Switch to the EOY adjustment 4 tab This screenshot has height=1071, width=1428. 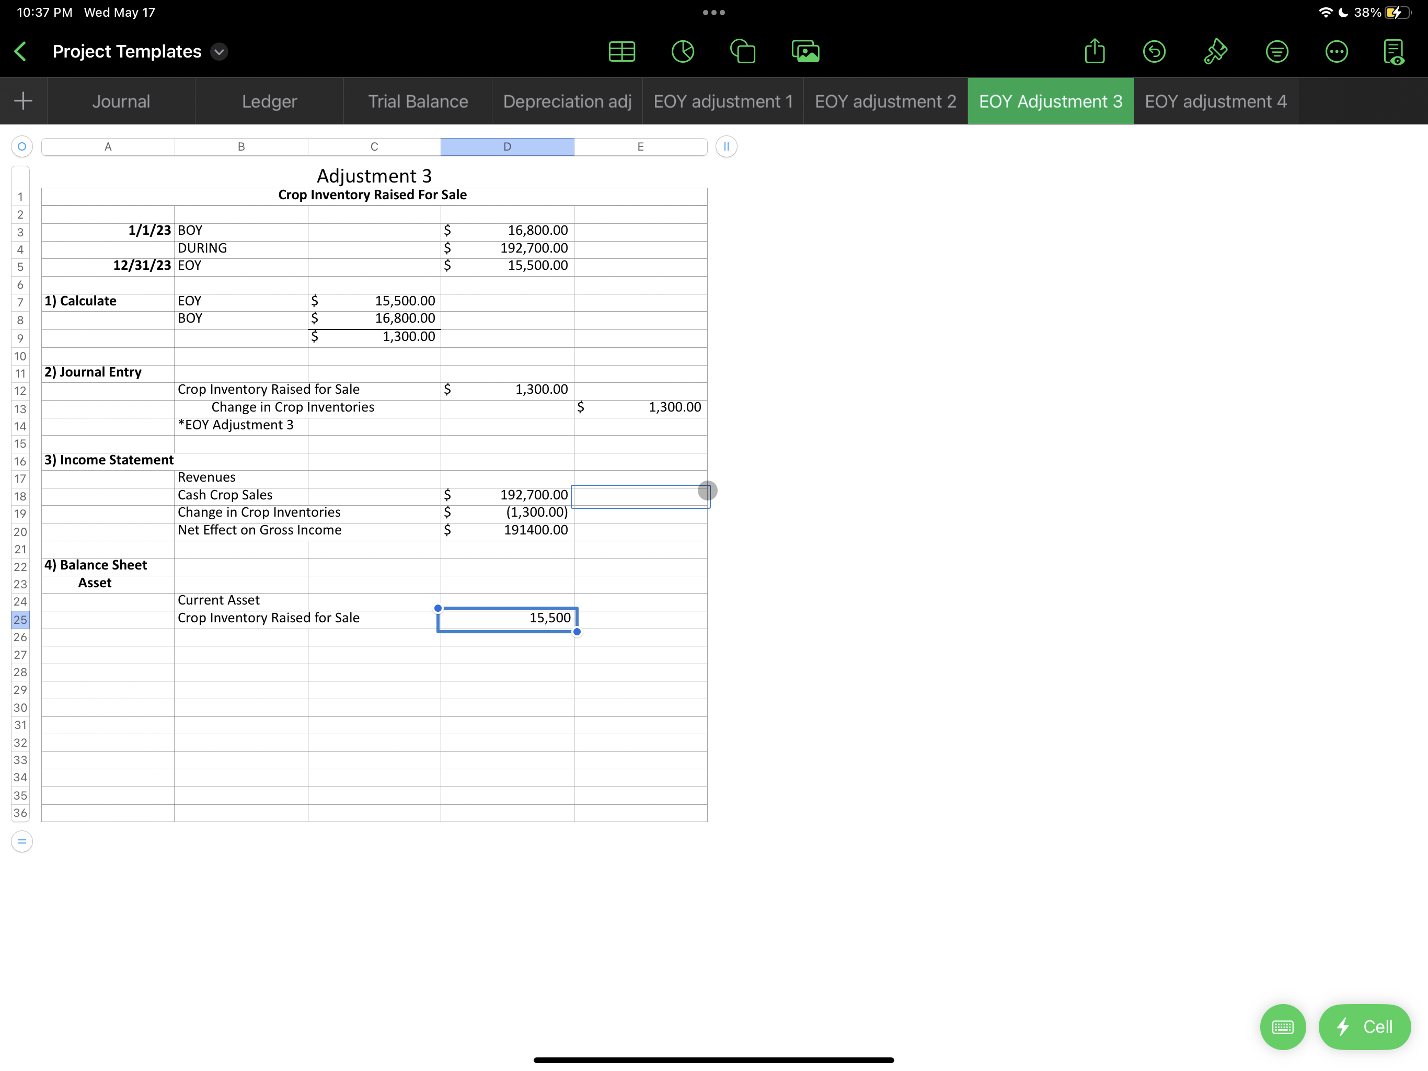(x=1215, y=101)
